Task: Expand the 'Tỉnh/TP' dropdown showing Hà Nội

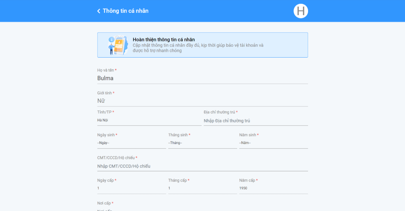Action: [x=149, y=120]
